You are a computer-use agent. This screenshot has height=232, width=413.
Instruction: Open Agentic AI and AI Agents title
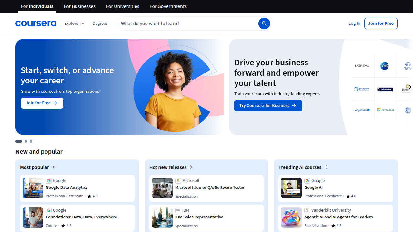click(338, 217)
